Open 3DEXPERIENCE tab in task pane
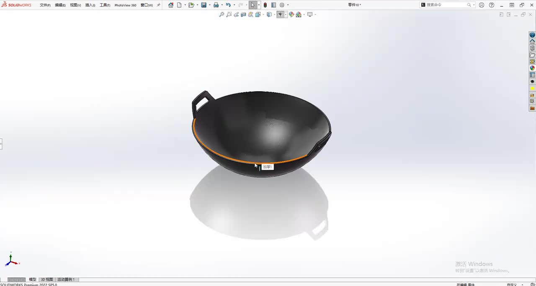Screen dimensions: 536x286 [x=532, y=35]
